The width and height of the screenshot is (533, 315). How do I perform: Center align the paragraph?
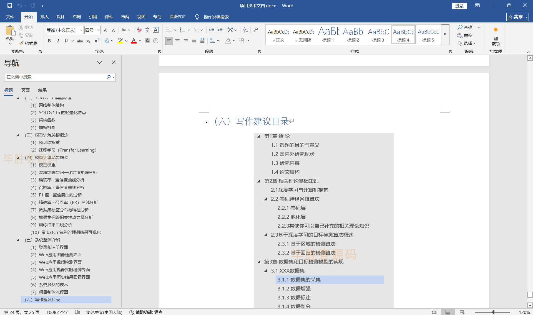[x=177, y=41]
